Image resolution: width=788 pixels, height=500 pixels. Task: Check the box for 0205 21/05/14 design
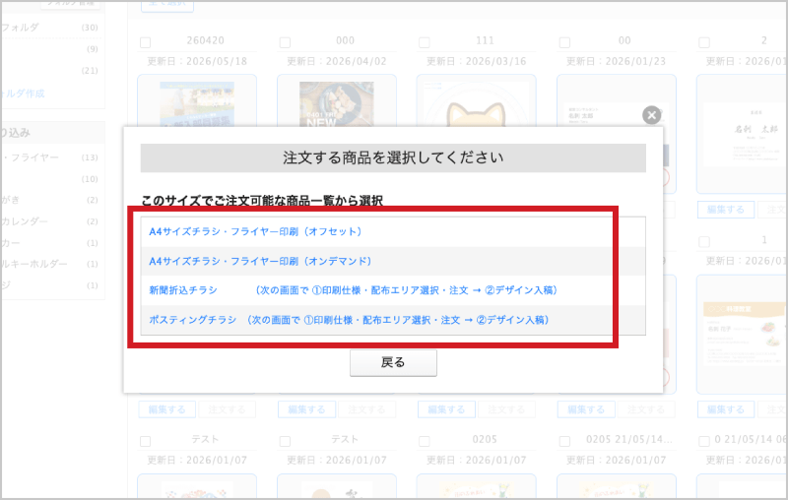click(564, 441)
